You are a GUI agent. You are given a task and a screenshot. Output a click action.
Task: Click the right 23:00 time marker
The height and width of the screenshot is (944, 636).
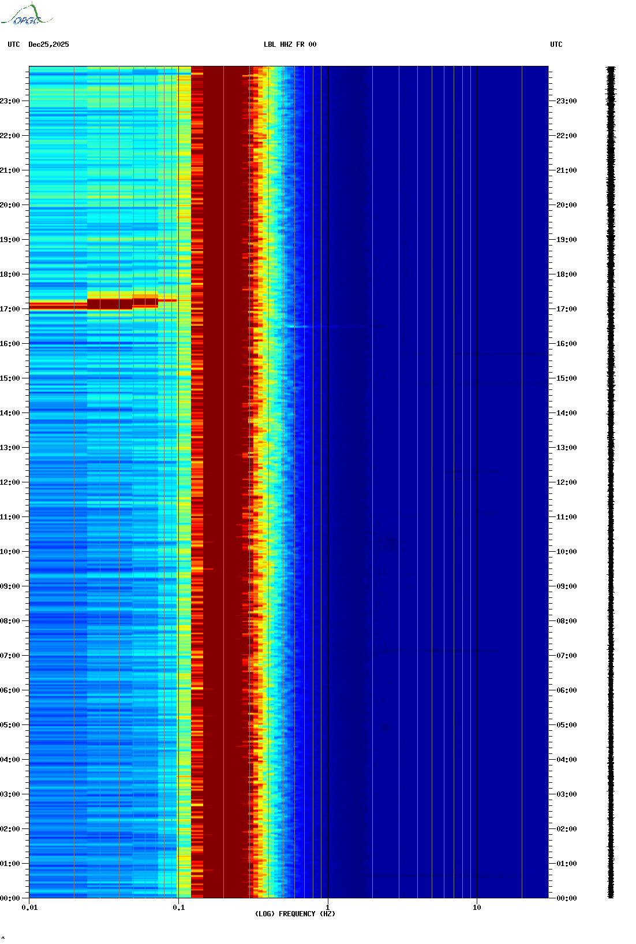click(x=566, y=101)
